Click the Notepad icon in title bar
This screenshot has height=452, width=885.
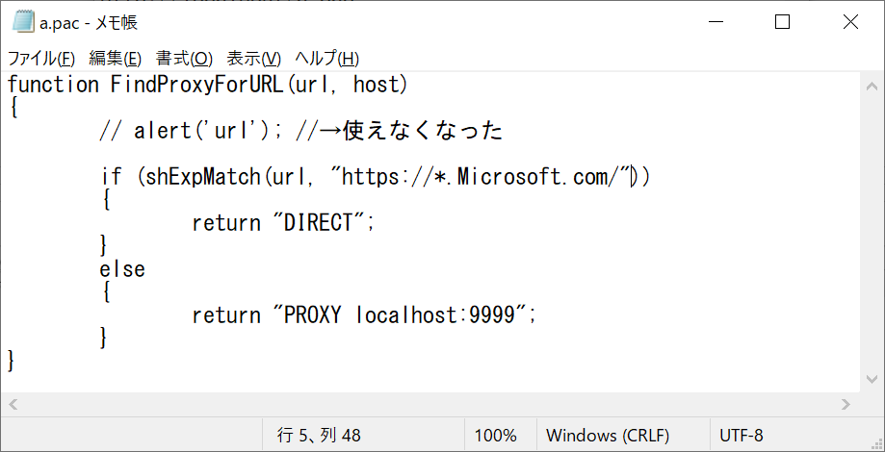pos(21,22)
